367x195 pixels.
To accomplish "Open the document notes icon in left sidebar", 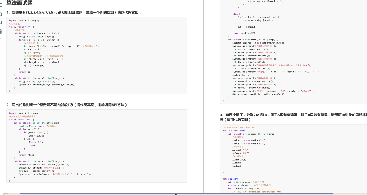I will click(x=1, y=31).
